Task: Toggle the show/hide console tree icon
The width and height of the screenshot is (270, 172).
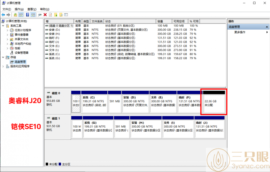Action: [21, 15]
